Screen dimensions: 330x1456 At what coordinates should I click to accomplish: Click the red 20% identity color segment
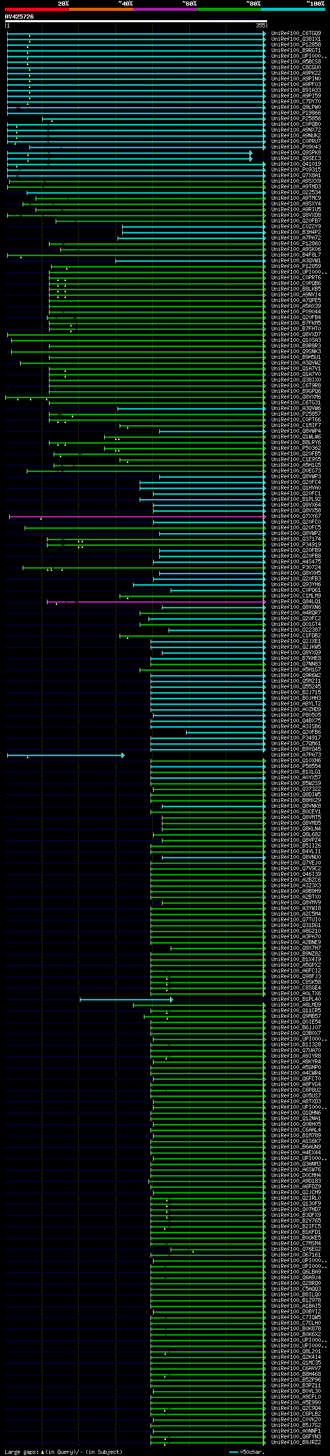point(37,9)
